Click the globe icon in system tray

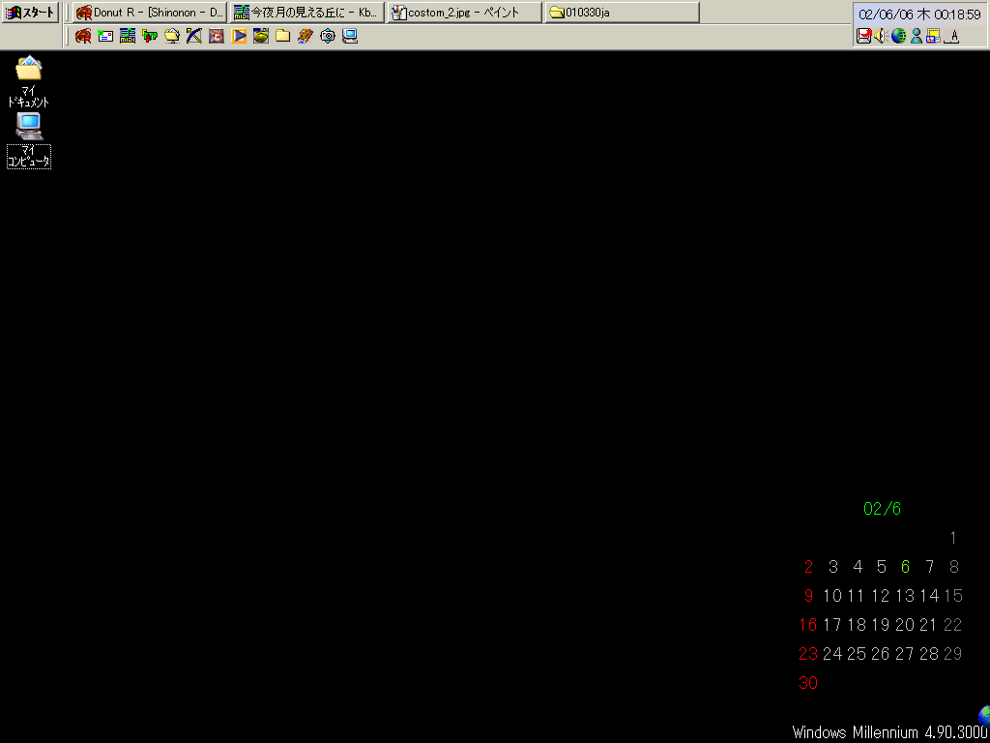pyautogui.click(x=898, y=36)
